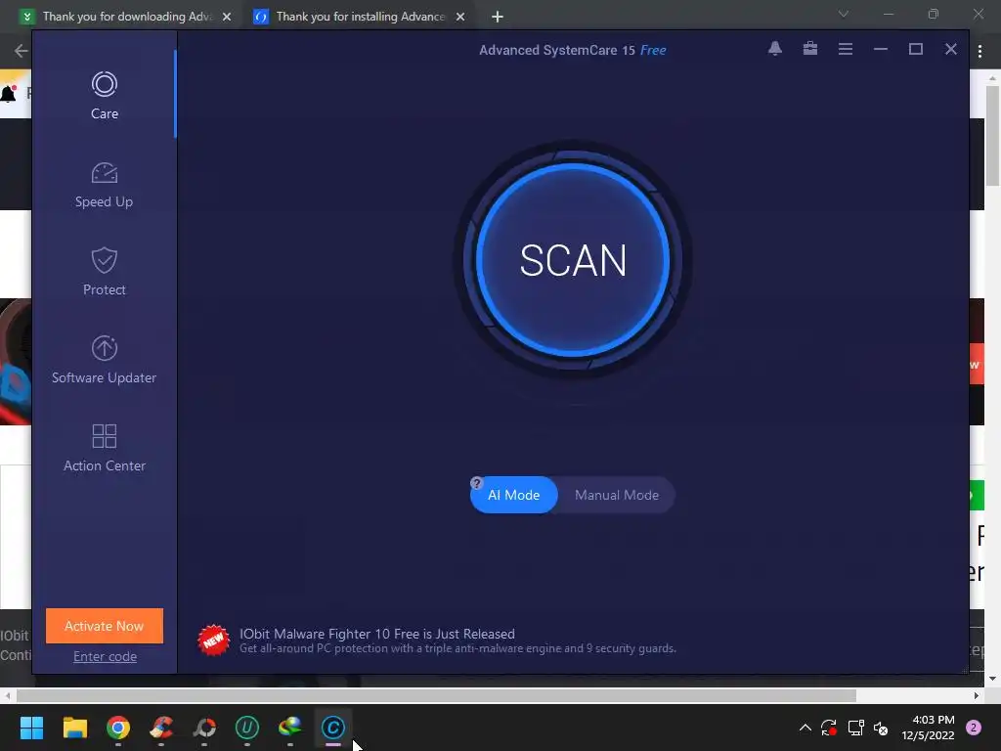
Task: Open Advanced SystemCare taskbar icon
Action: pos(332,728)
